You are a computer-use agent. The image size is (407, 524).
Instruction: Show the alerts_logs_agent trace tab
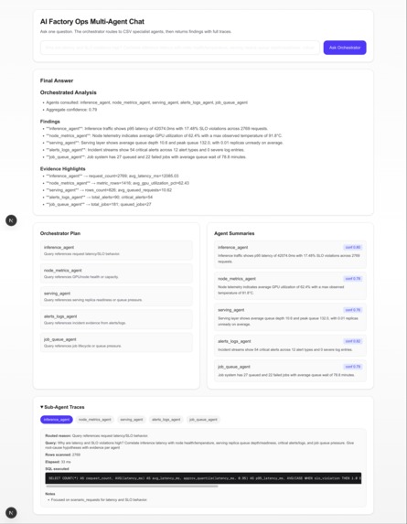166,420
